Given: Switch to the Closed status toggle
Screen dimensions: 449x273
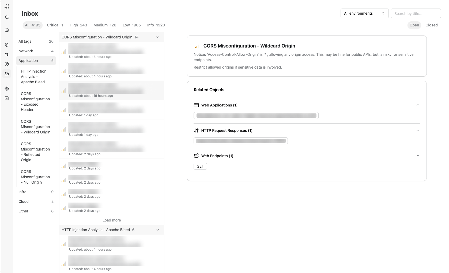Looking at the screenshot, I should click(x=431, y=25).
